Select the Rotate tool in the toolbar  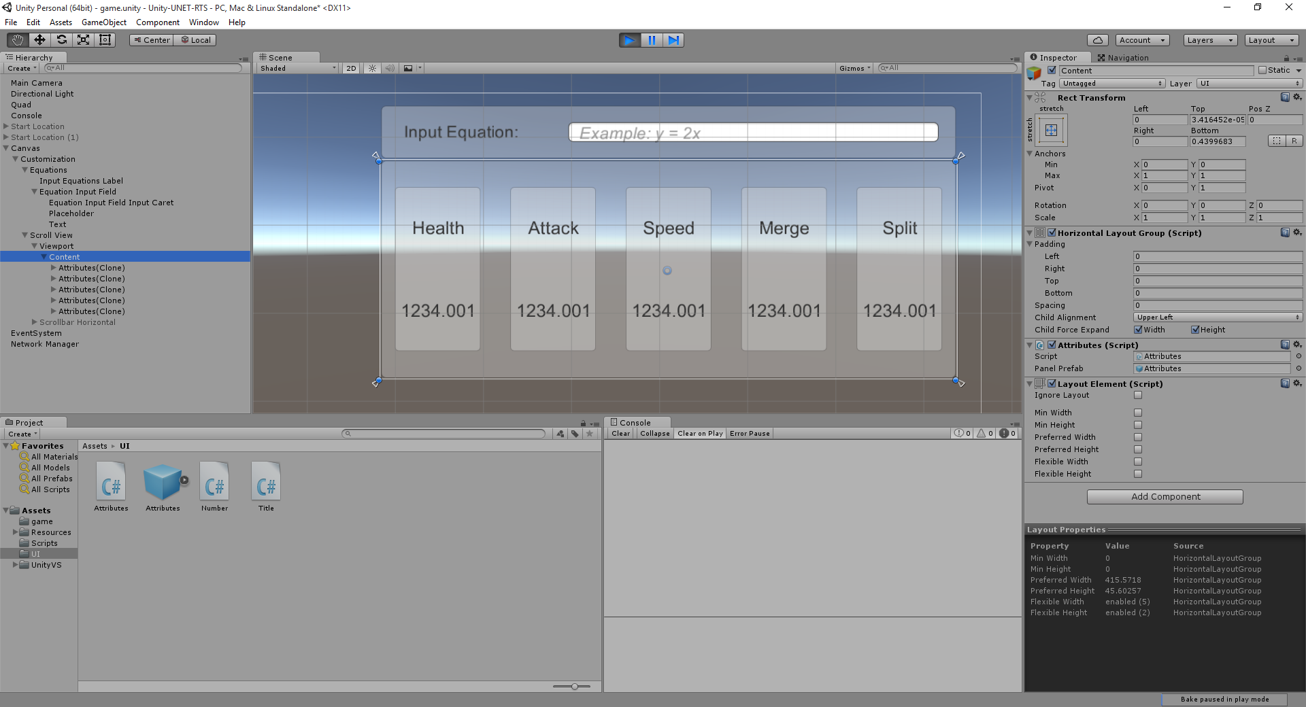coord(61,39)
